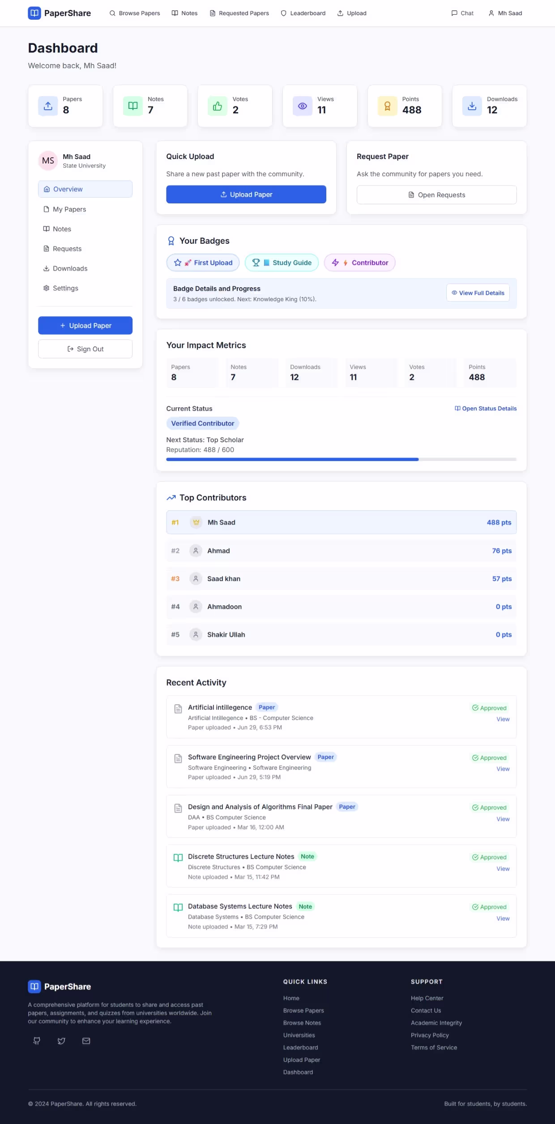The image size is (555, 1124).
Task: Open Downloads in the sidebar
Action: point(85,268)
